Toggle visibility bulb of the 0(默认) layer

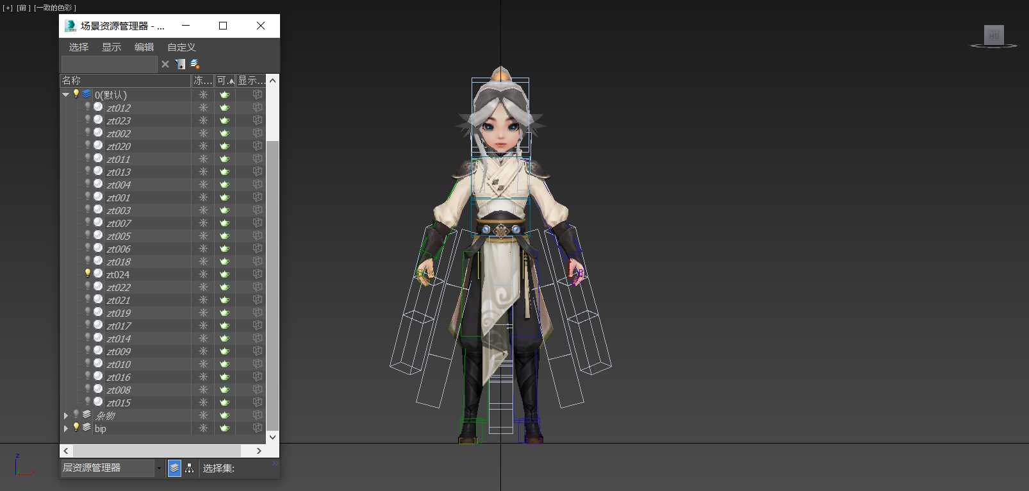(76, 94)
